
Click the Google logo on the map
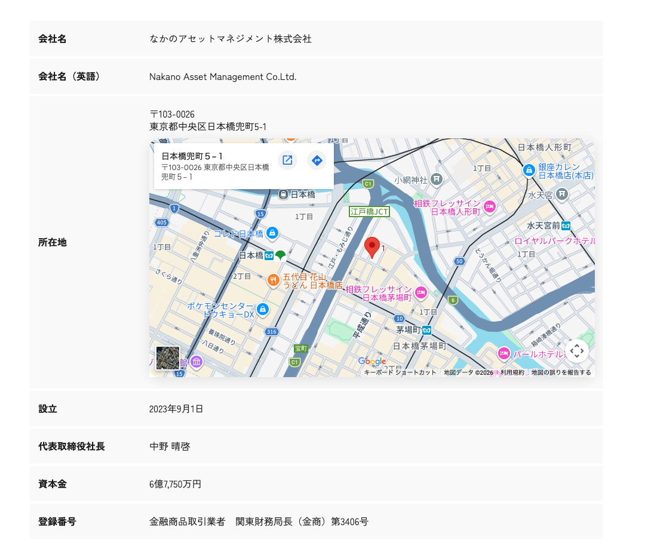click(x=372, y=362)
